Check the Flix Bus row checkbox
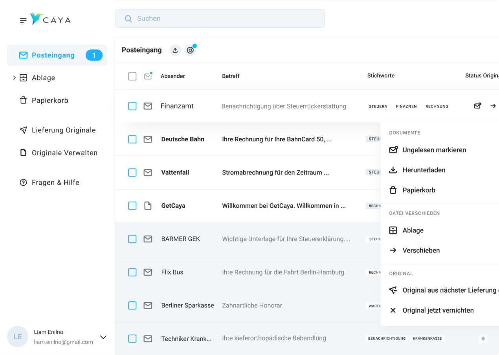The height and width of the screenshot is (355, 499). pyautogui.click(x=132, y=272)
